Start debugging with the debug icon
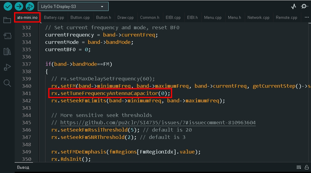Image resolution: width=311 pixels, height=173 pixels. point(30,6)
